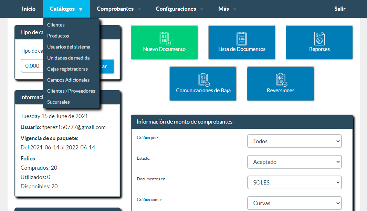Open the Más menu
This screenshot has height=211, width=367.
point(227,9)
